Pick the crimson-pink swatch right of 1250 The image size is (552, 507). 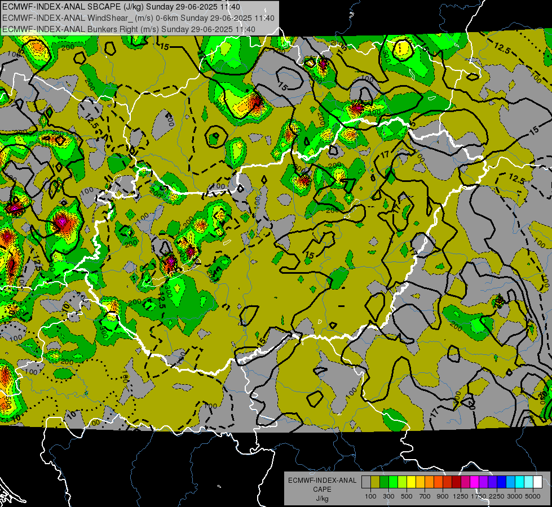465,482
